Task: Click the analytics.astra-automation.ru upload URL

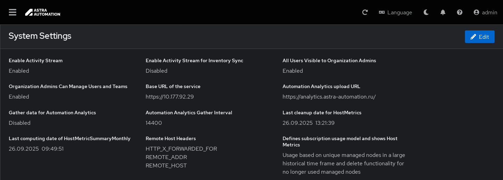Action: tap(329, 97)
